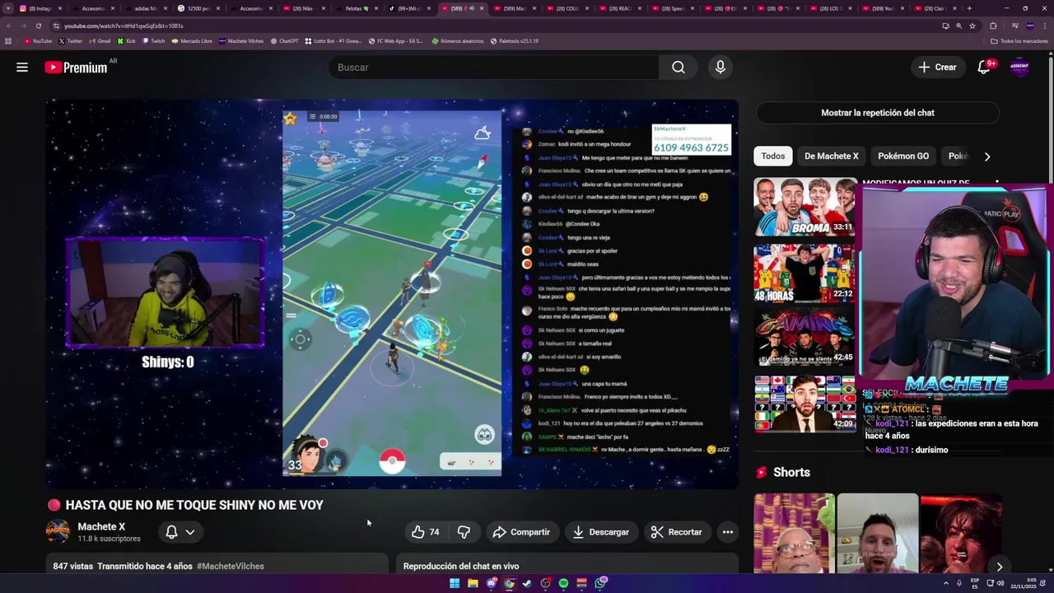Viewport: 1054px width, 593px height.
Task: Click the Crear button
Action: click(x=937, y=68)
